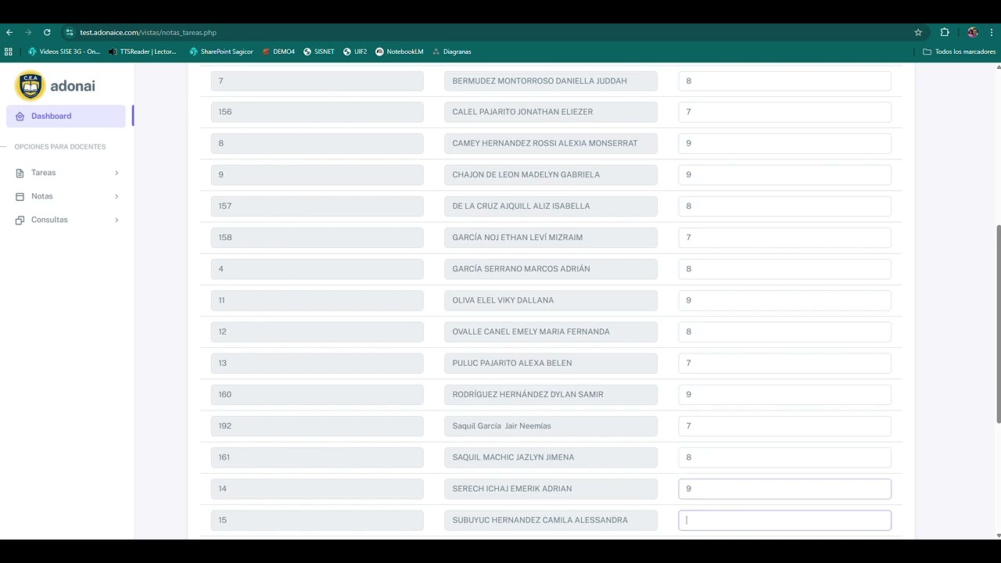The image size is (1001, 563).
Task: Open the UIF2 bookmark
Action: point(355,52)
